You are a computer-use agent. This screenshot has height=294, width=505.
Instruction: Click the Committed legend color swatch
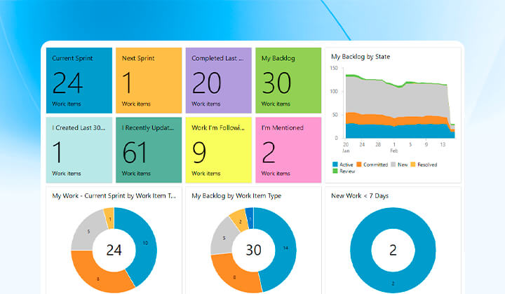point(359,164)
